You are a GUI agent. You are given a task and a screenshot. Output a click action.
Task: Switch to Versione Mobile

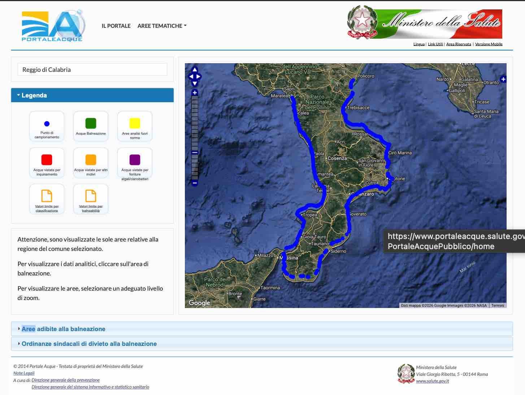(x=489, y=44)
